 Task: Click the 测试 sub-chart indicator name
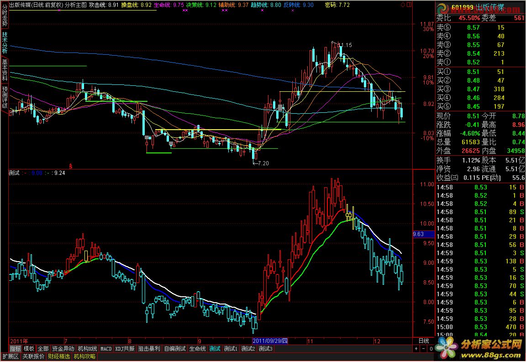point(14,173)
